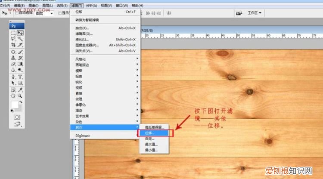
Task: Choose 消失点(V)... in the filter menu
Action: [105, 51]
